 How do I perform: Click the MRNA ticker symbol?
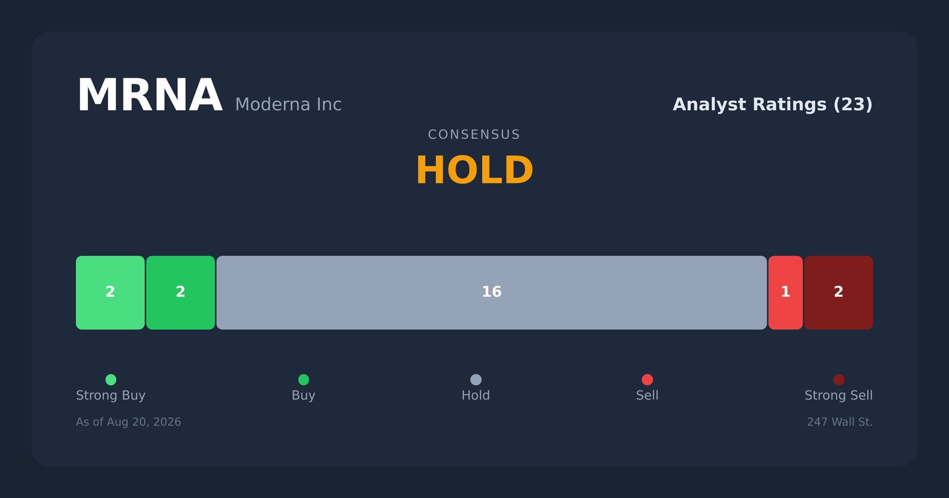(x=149, y=96)
